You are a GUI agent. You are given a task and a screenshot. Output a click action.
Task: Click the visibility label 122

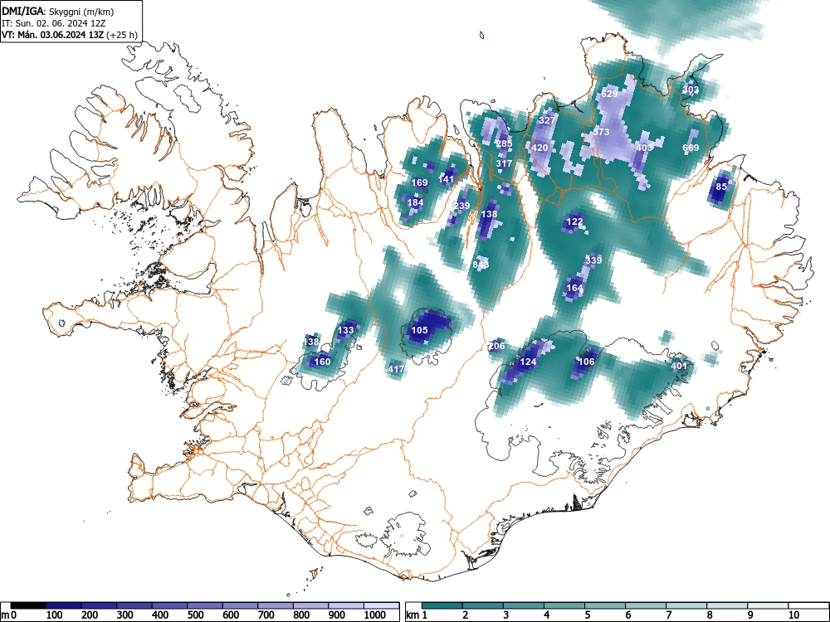pyautogui.click(x=574, y=221)
